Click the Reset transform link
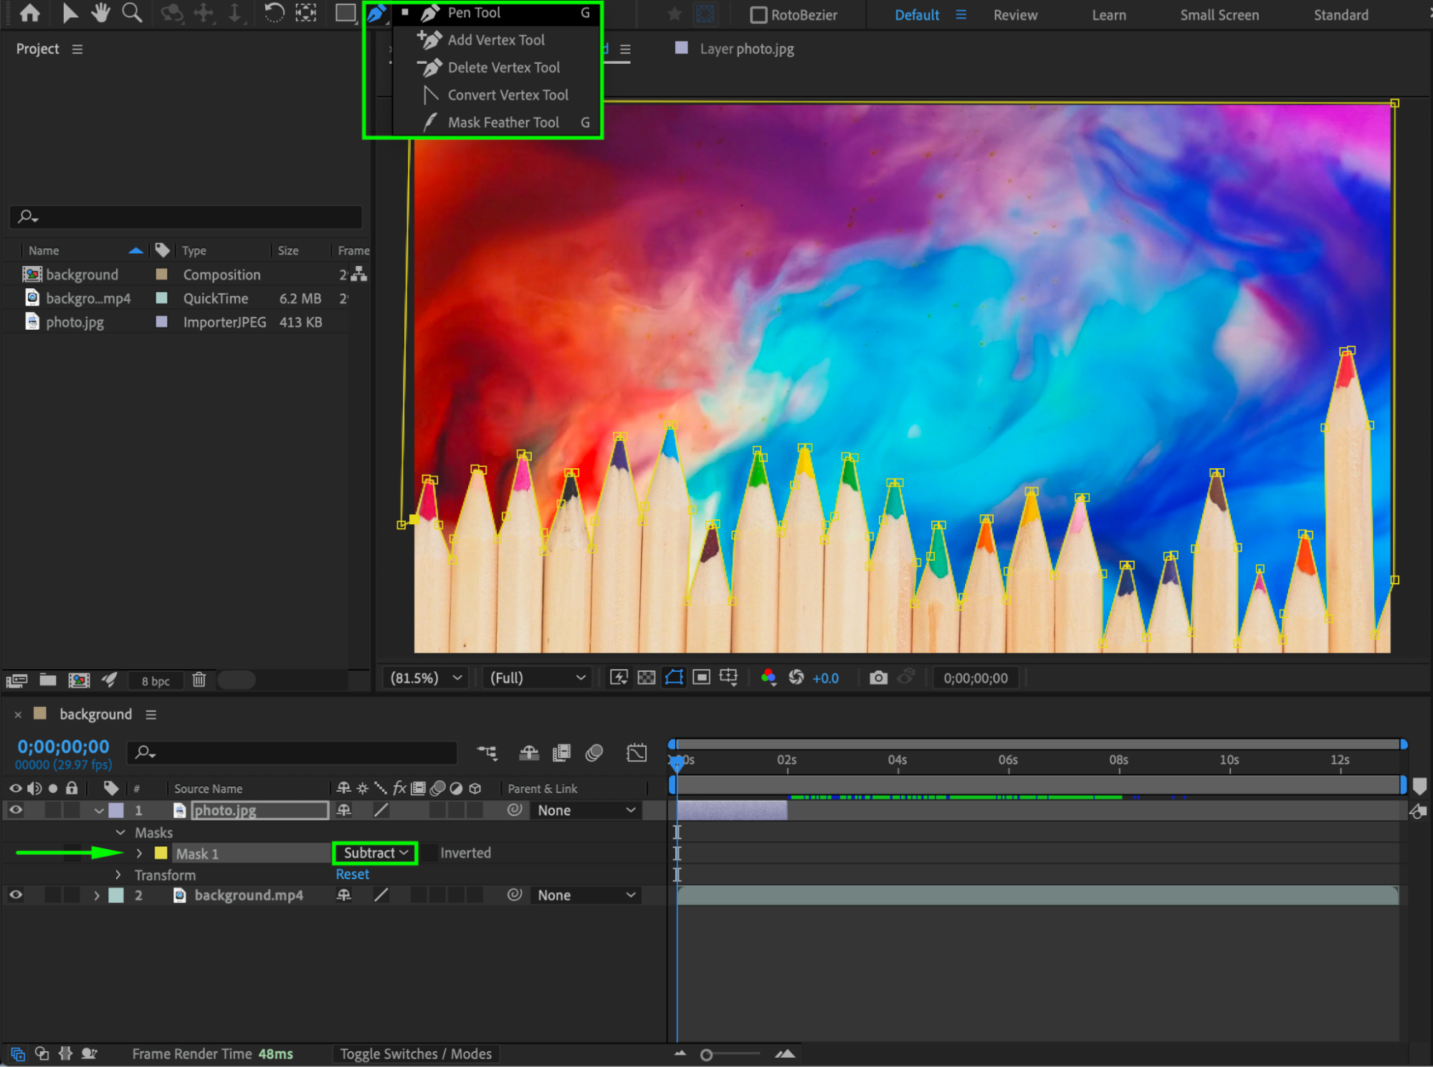1433x1067 pixels. click(x=352, y=875)
